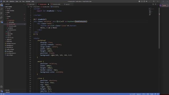Click the Update button at top right
The image size is (169, 95).
point(165,5)
